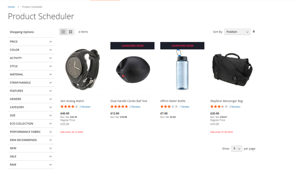Open the Affirm Water Bottle image
This screenshot has width=298, height=171.
[182, 69]
